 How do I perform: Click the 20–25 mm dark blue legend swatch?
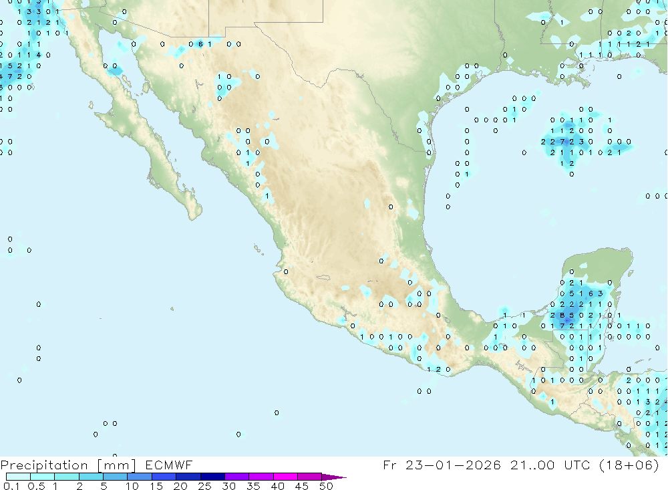pyautogui.click(x=188, y=477)
